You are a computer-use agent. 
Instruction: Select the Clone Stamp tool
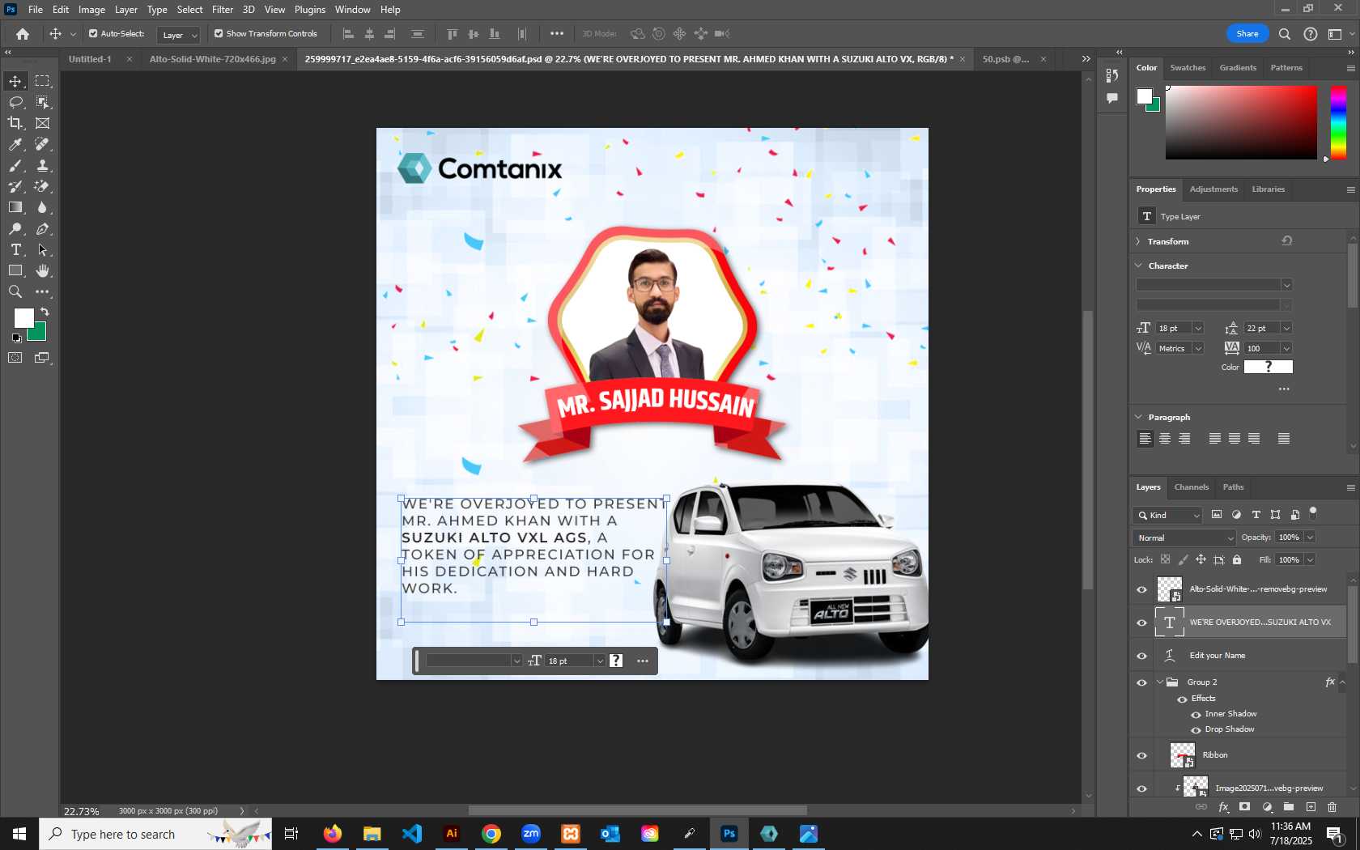[x=42, y=165]
